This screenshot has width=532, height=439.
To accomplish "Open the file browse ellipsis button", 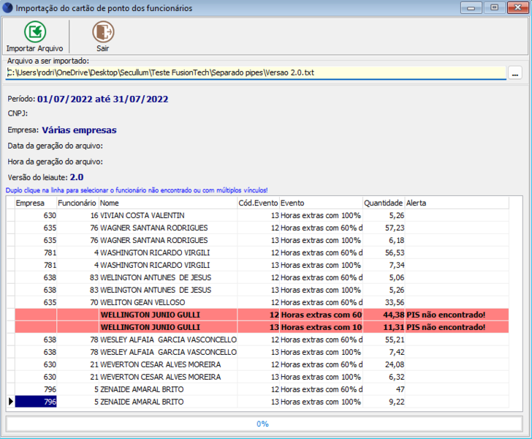I will tap(515, 72).
